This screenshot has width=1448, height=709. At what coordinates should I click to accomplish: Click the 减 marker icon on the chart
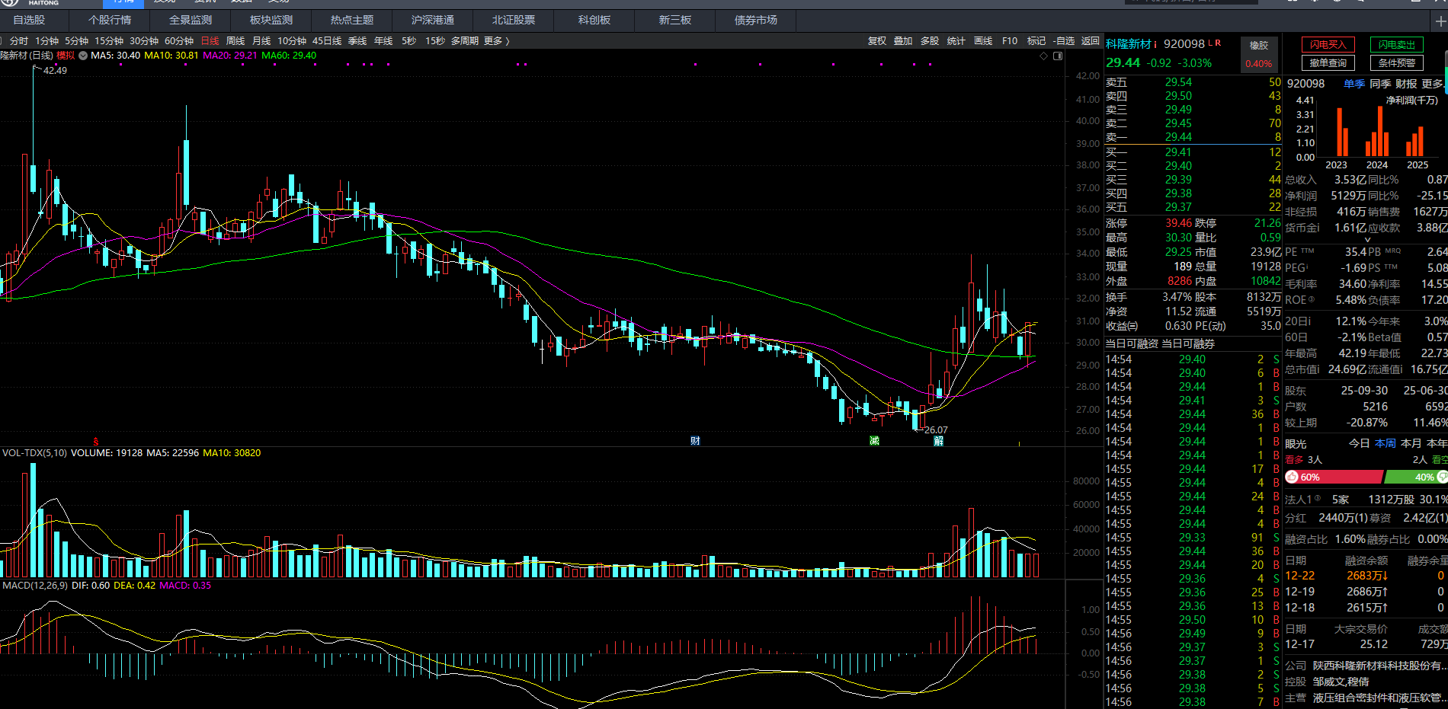pos(874,441)
